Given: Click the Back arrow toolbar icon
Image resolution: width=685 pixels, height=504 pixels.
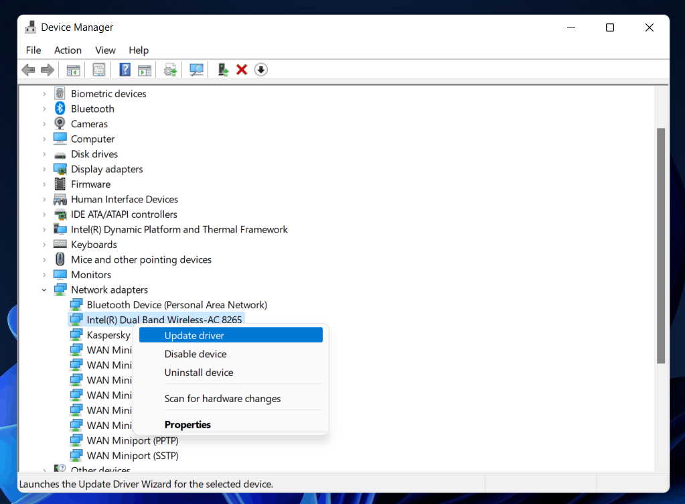Looking at the screenshot, I should click(x=28, y=70).
